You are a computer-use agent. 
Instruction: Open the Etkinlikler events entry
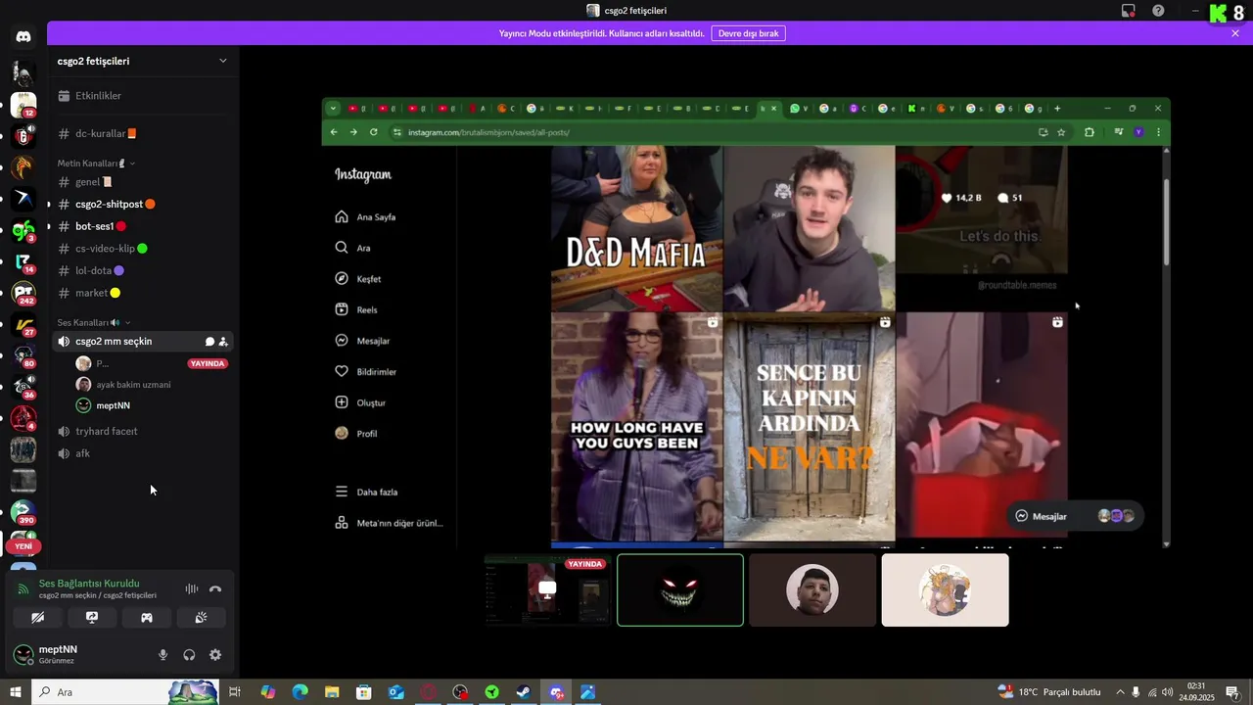click(143, 96)
